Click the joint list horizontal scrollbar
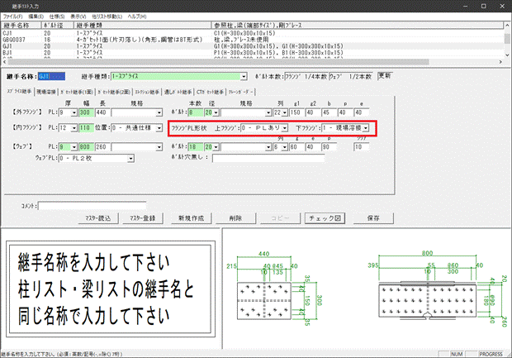Viewport: 512px width, 358px height. [x=218, y=62]
